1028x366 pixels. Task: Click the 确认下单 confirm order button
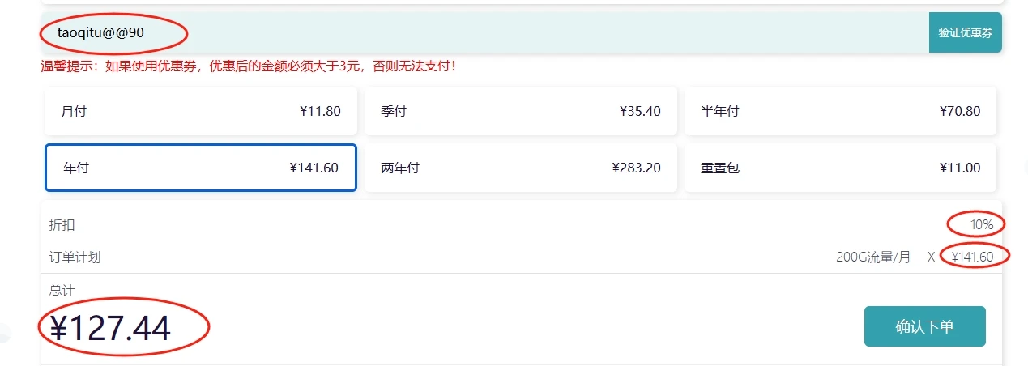[x=924, y=326]
